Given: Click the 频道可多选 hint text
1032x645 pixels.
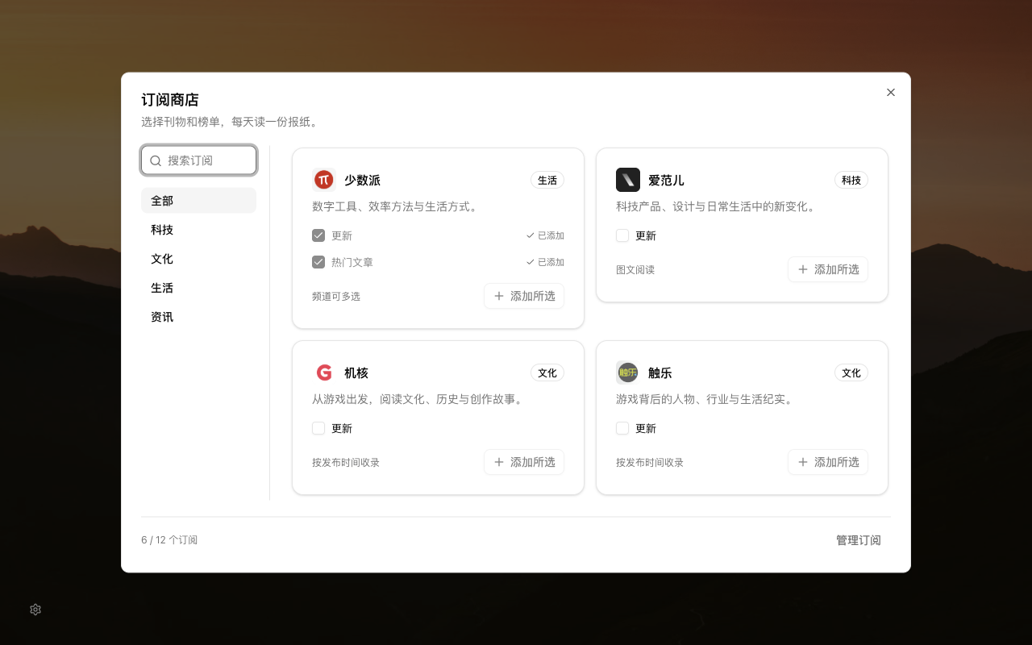Looking at the screenshot, I should click(336, 296).
